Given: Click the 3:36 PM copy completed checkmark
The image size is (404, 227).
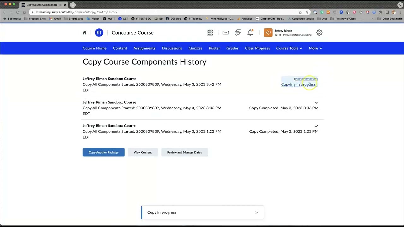Looking at the screenshot, I should (317, 102).
